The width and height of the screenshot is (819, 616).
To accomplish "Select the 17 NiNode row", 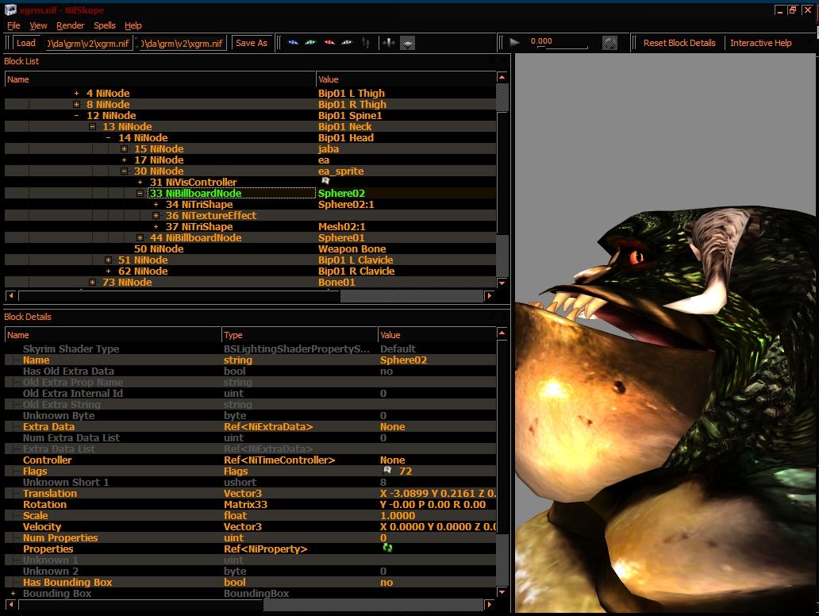I will [250, 160].
